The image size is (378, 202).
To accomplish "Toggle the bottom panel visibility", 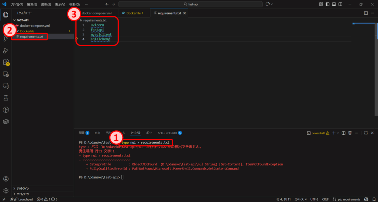I will pyautogui.click(x=334, y=4).
